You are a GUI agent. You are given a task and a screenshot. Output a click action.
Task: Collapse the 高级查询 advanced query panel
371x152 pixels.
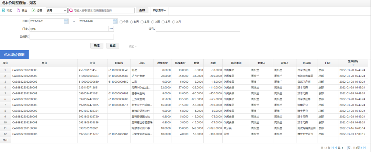coord(159,11)
